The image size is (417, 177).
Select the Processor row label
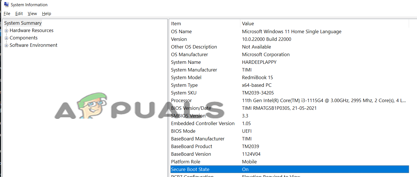(181, 100)
